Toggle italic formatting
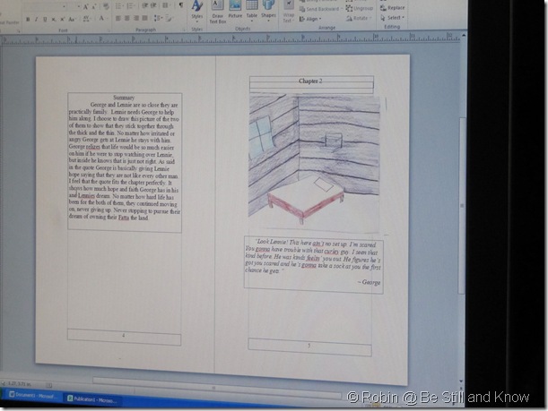 (37, 20)
